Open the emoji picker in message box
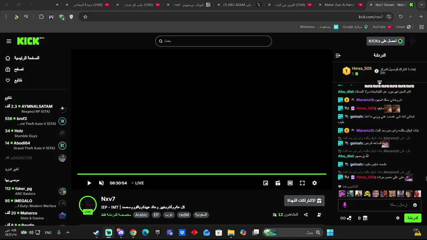This screenshot has height=240, width=427. [x=415, y=205]
